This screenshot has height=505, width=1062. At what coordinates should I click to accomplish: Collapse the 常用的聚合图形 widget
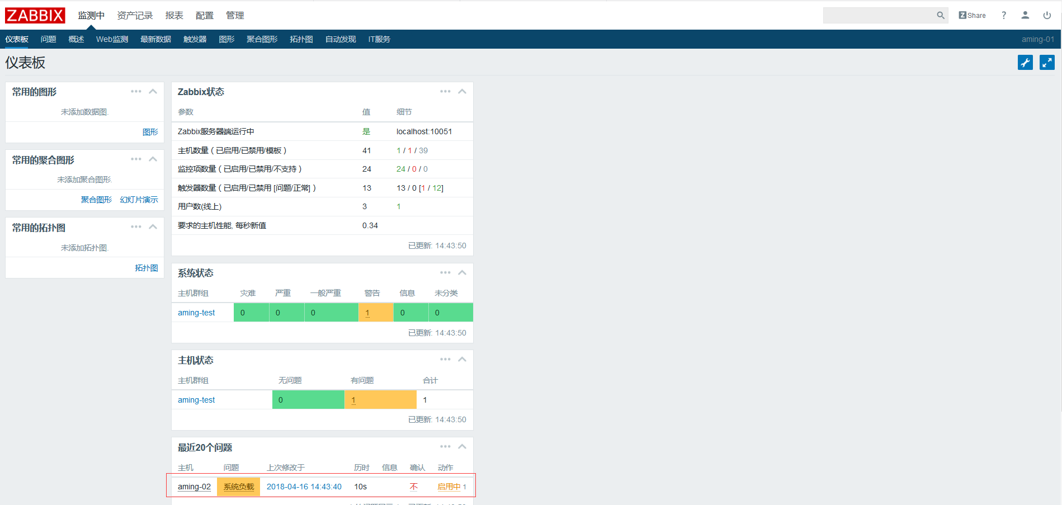click(x=153, y=159)
